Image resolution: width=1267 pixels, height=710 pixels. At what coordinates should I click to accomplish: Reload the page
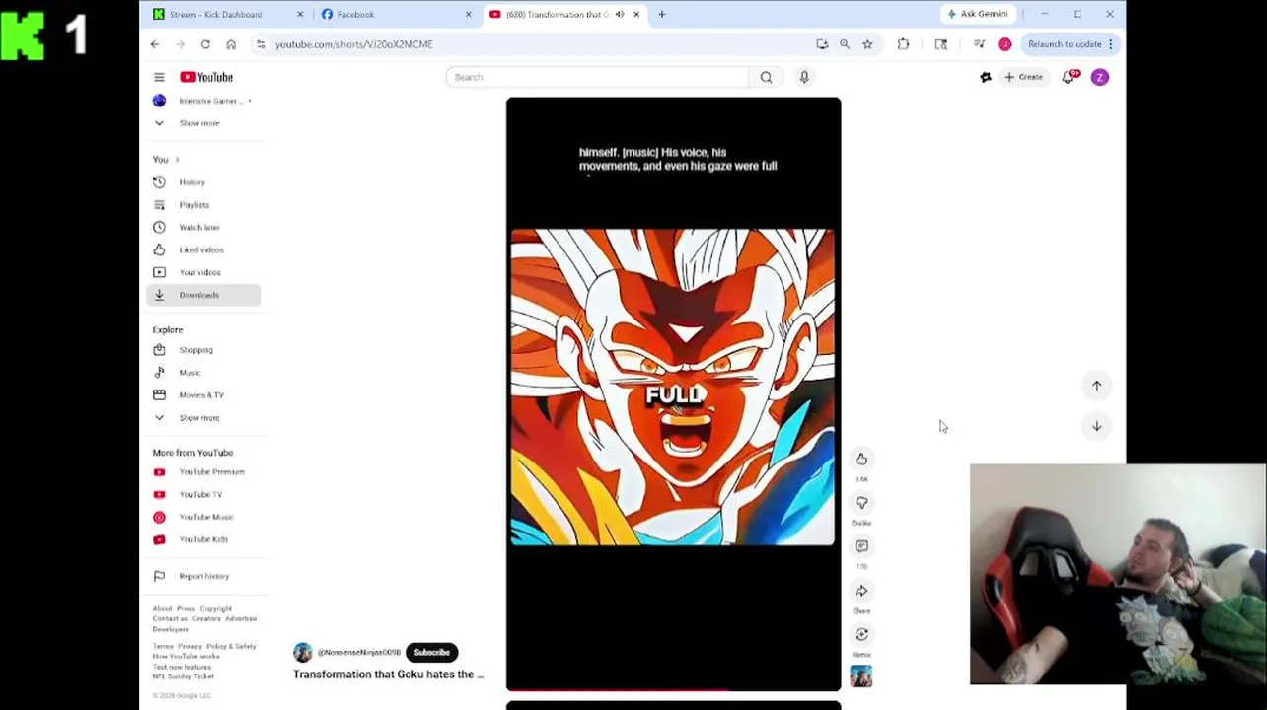205,44
